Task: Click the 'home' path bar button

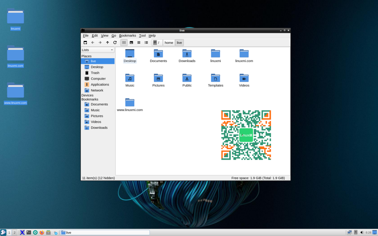Action: (169, 43)
